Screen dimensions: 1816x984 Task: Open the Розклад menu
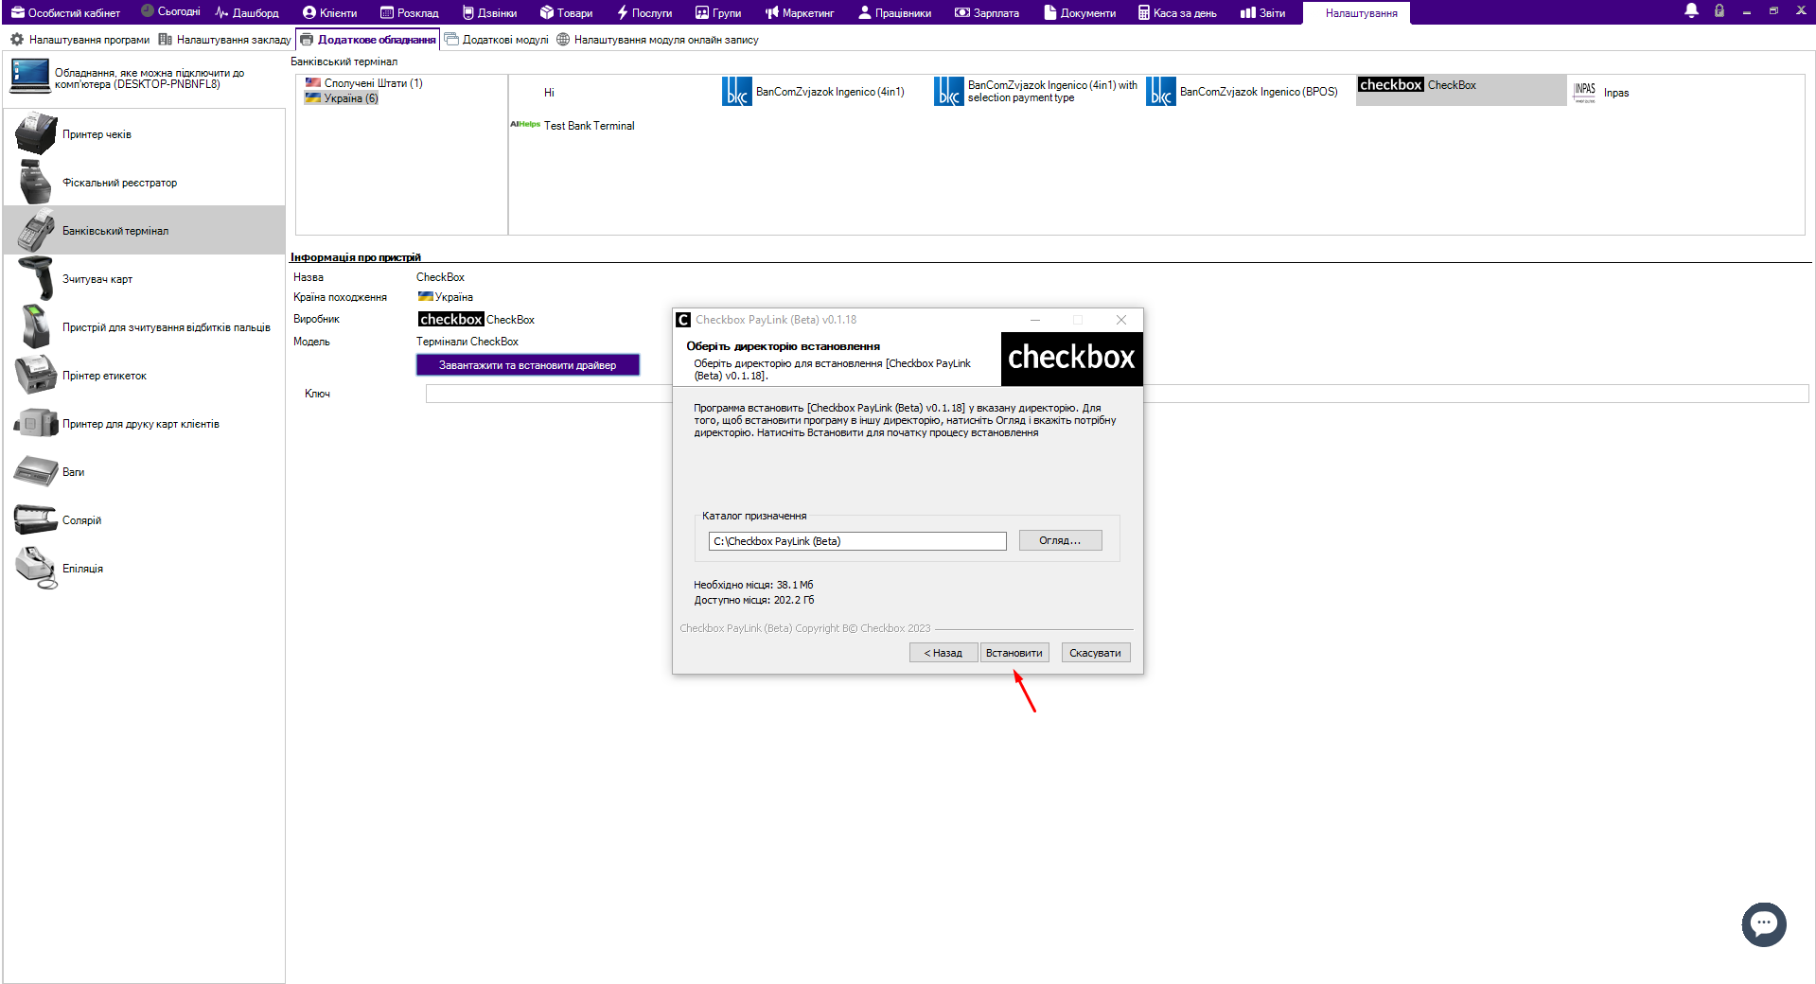(409, 12)
